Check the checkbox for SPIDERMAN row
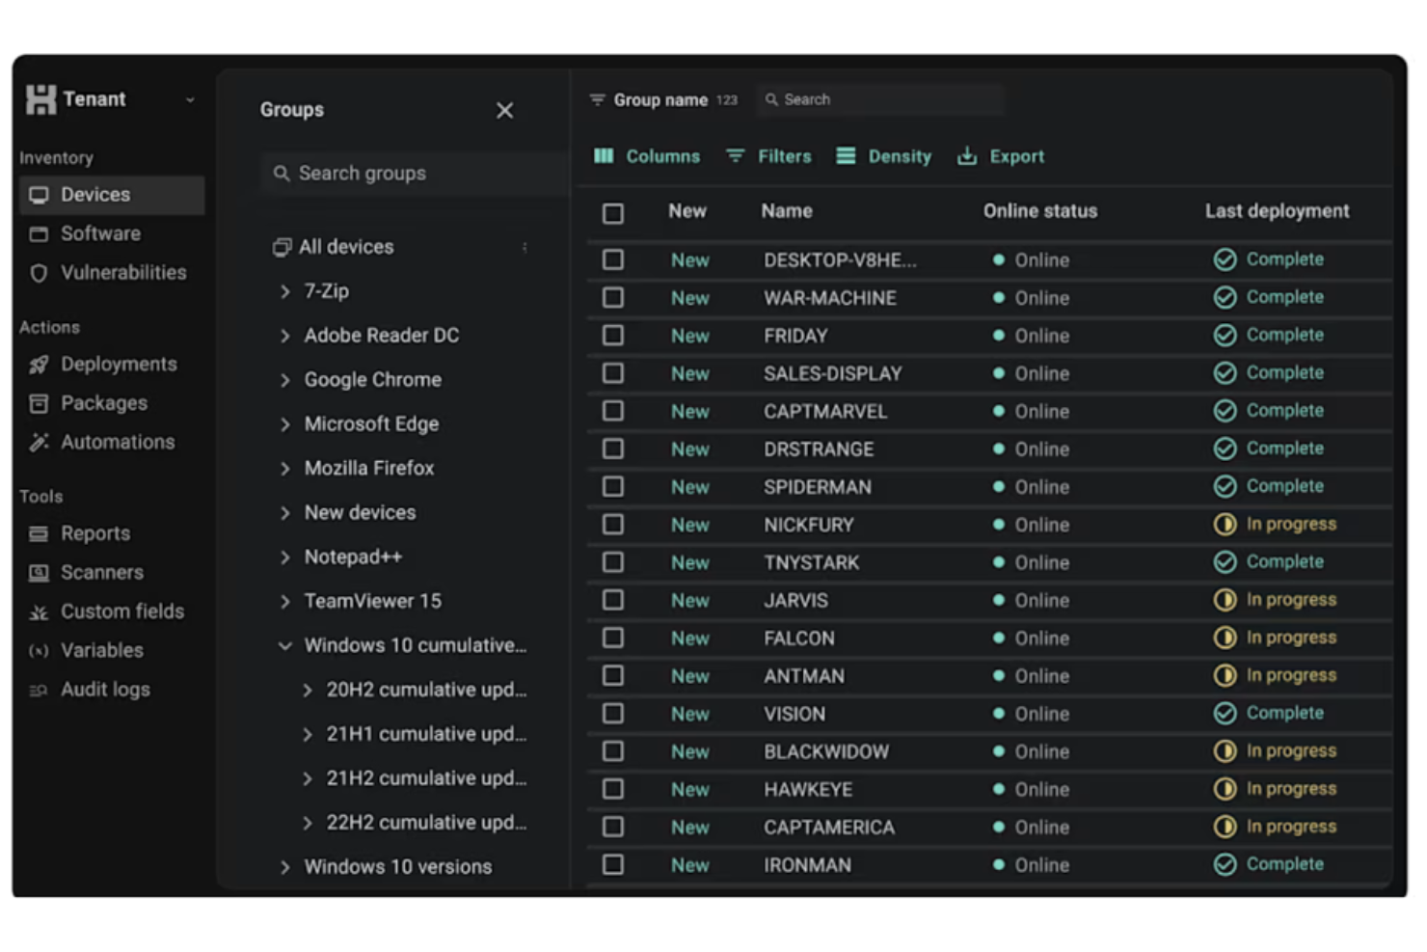Screen dimensions: 1427x952 (x=613, y=486)
